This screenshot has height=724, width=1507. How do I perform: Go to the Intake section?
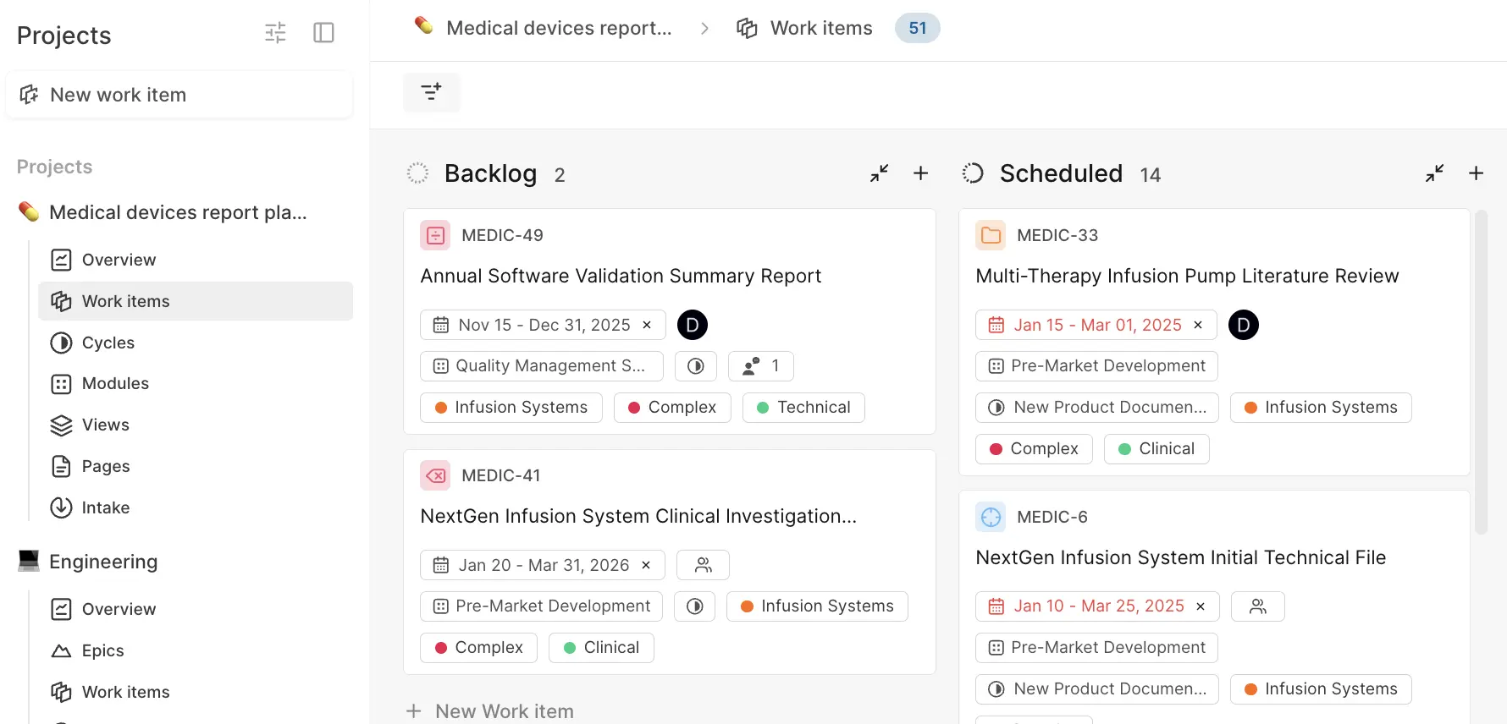(x=105, y=507)
